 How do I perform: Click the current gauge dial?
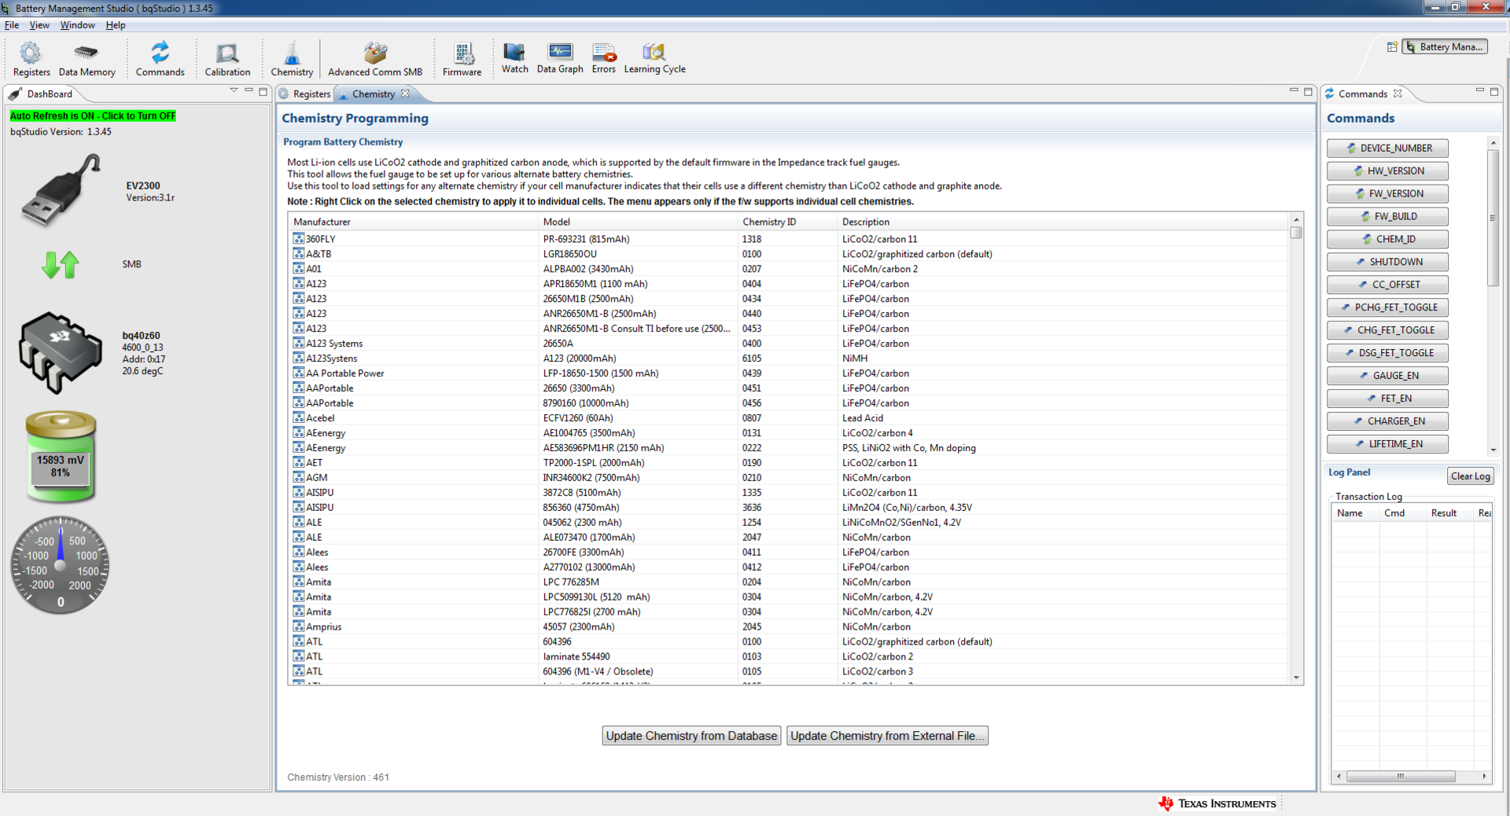[x=61, y=565]
